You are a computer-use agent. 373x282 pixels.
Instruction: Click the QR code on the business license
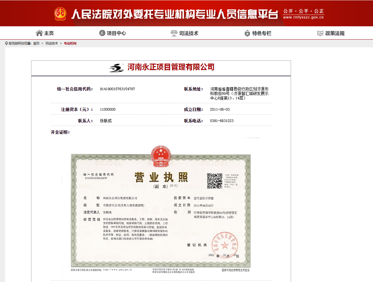(215, 181)
